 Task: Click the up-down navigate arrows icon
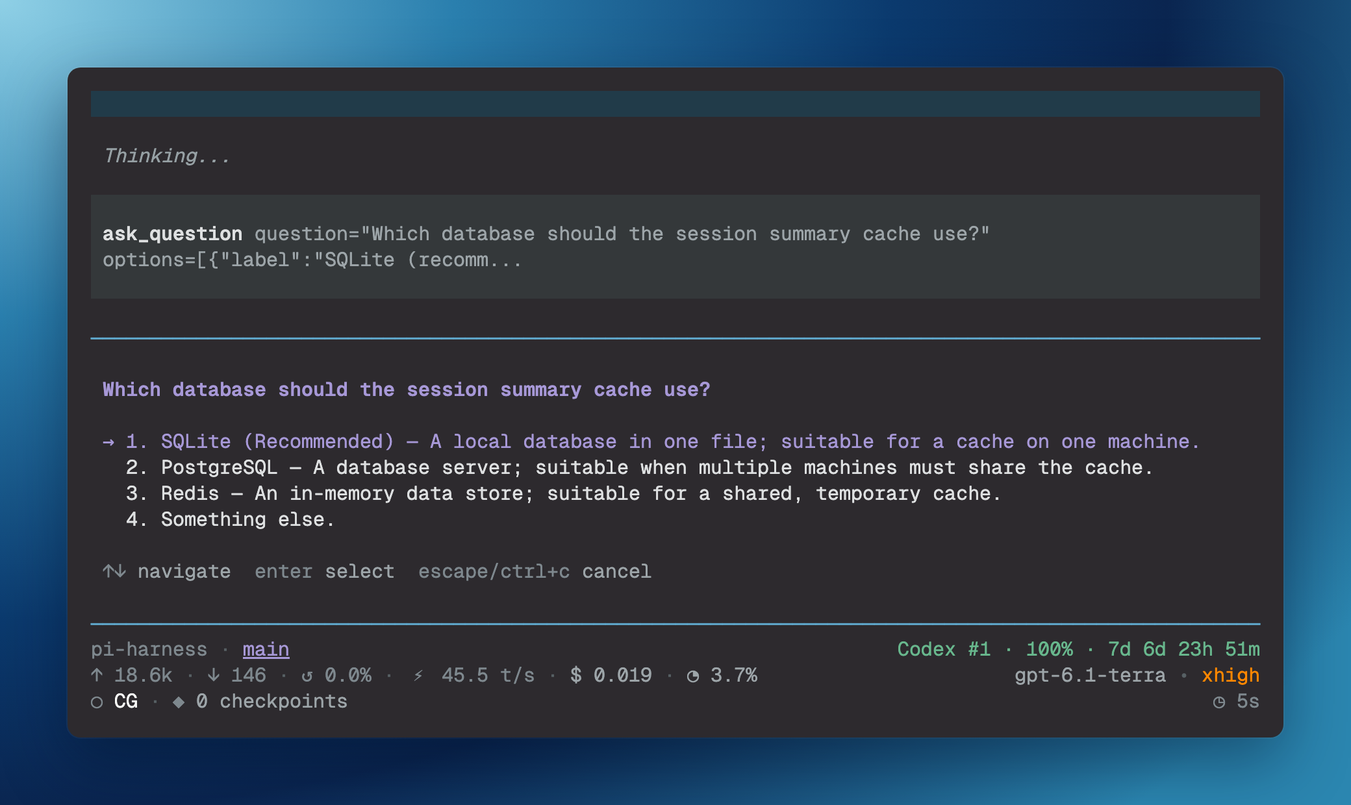click(114, 571)
